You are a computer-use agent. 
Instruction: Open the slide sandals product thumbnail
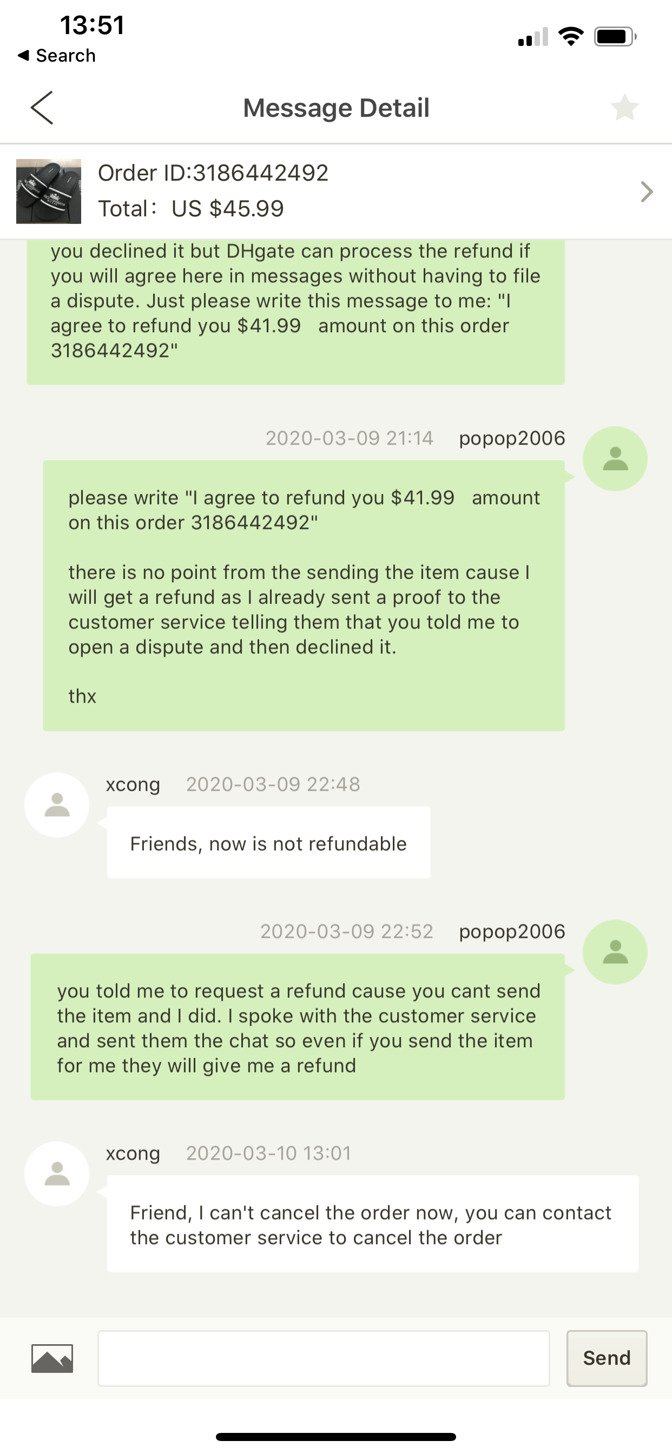coord(49,191)
